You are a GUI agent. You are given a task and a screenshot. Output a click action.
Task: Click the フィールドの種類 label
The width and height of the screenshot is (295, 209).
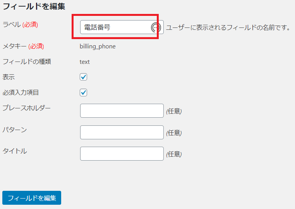click(x=27, y=62)
